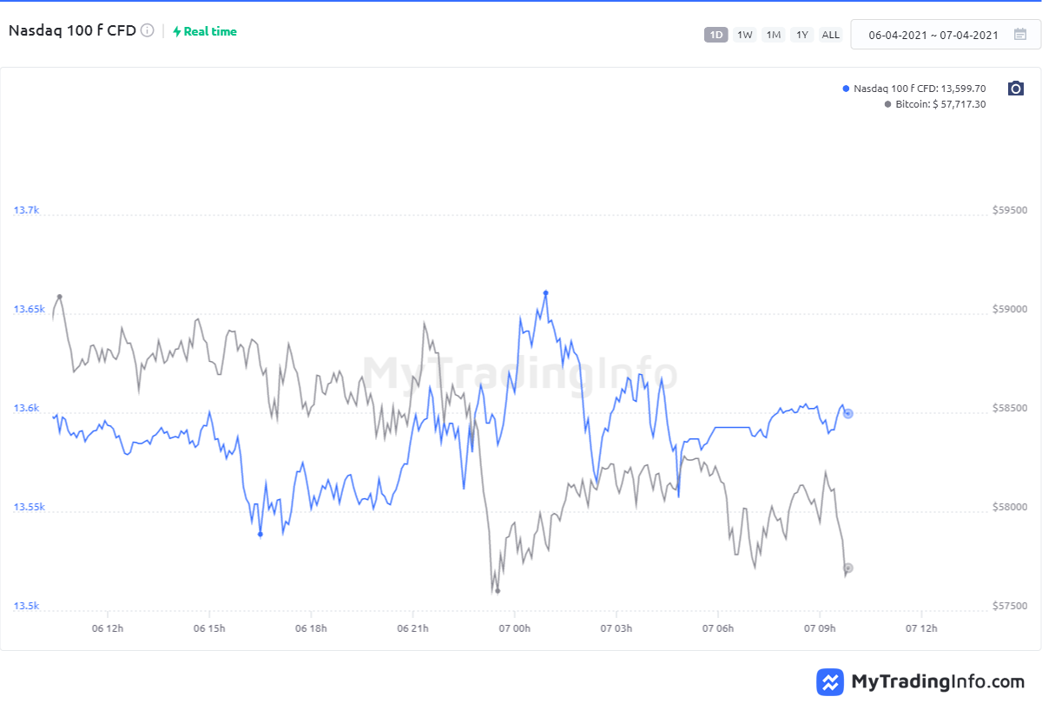Show the ALL time range

tap(831, 35)
